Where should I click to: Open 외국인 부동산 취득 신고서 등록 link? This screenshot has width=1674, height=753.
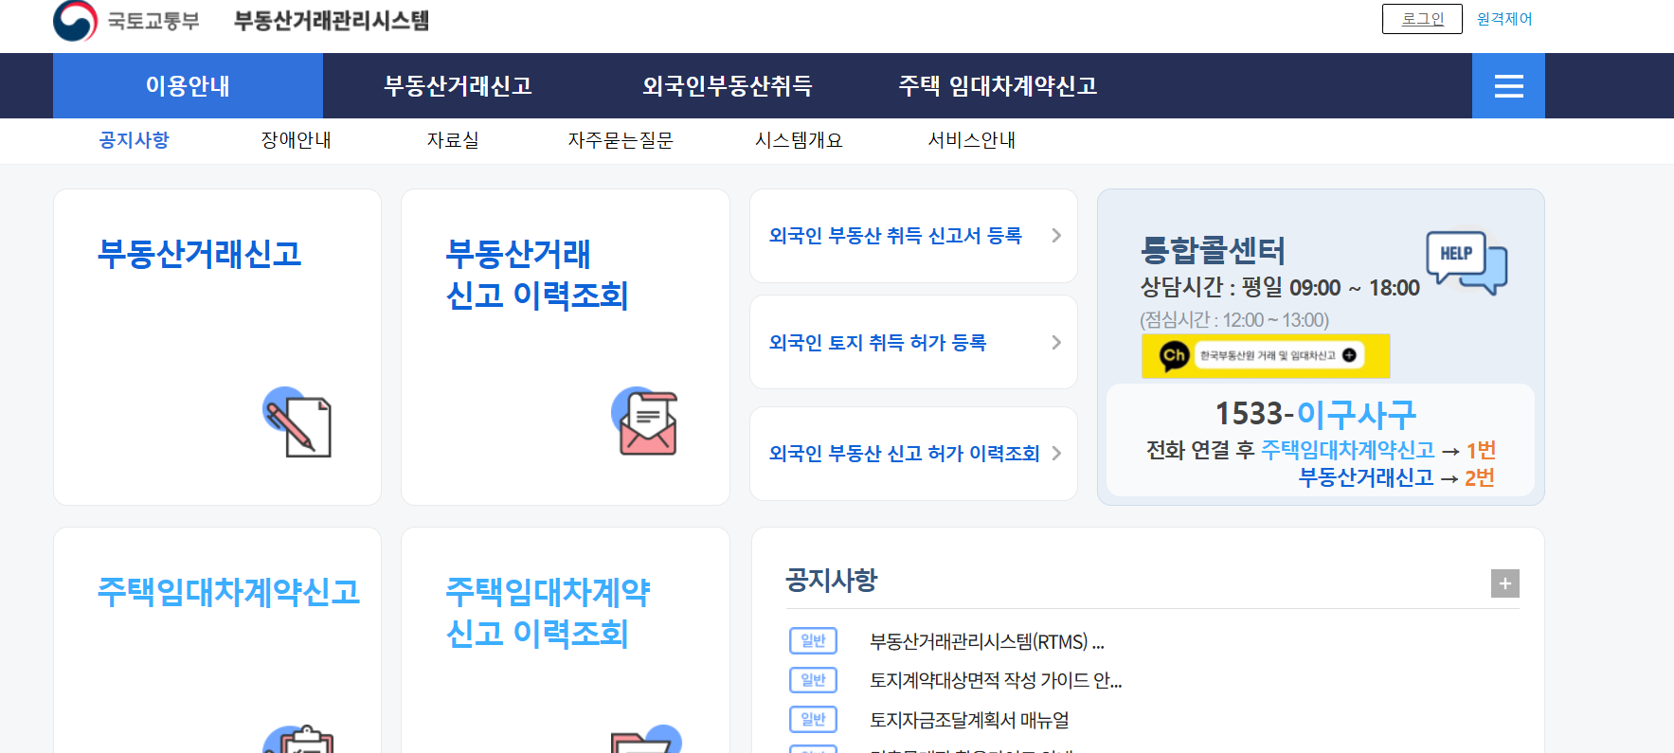click(895, 236)
